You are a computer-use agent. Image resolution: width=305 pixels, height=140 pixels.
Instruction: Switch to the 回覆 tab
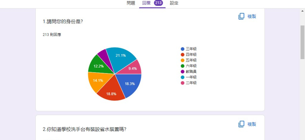tap(146, 3)
